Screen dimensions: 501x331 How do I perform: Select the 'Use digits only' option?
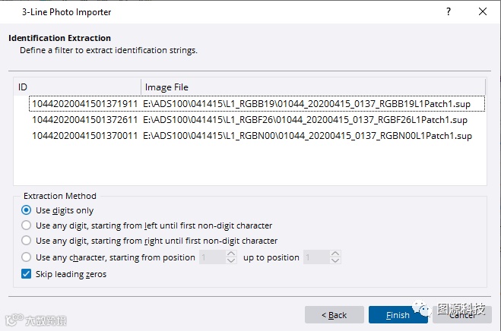[x=27, y=210]
